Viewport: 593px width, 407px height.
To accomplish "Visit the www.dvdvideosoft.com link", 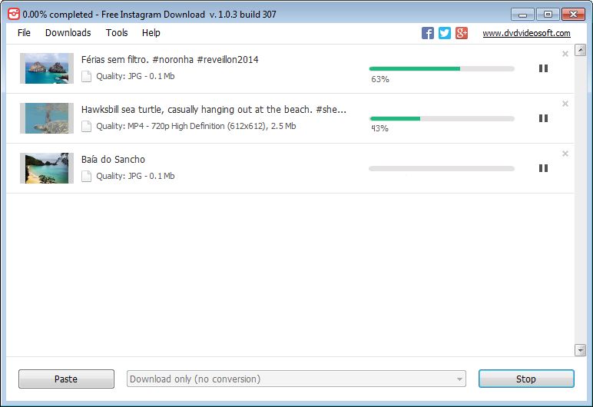I will 526,33.
